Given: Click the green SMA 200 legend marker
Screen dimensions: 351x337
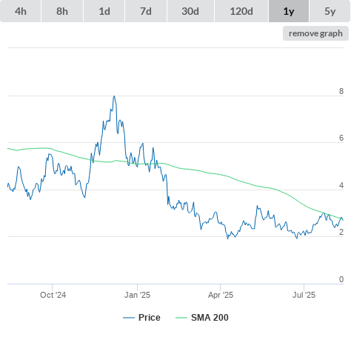Looking at the screenshot, I should 181,318.
